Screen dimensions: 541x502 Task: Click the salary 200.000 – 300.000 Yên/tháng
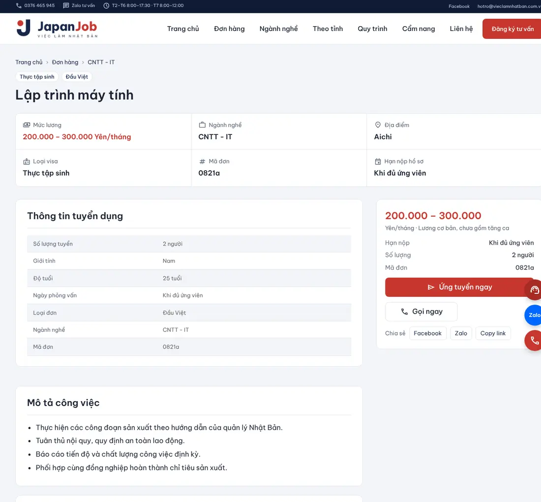[77, 137]
